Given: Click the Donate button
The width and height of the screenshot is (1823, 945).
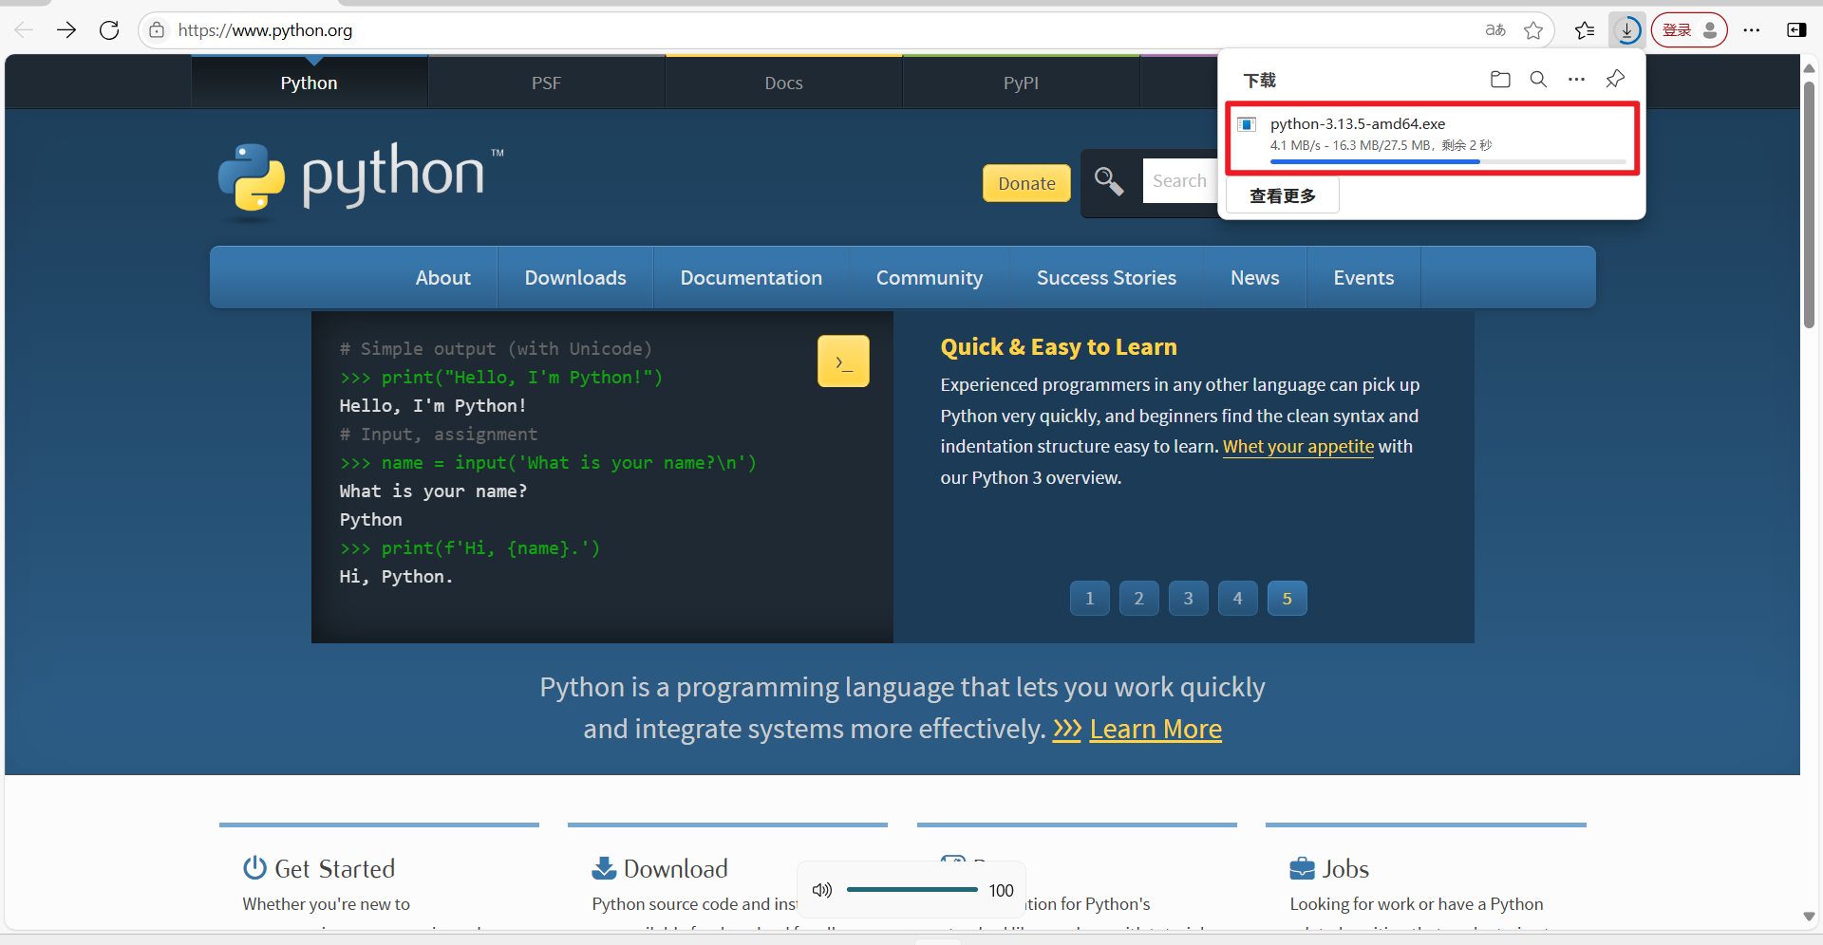Looking at the screenshot, I should (1026, 183).
